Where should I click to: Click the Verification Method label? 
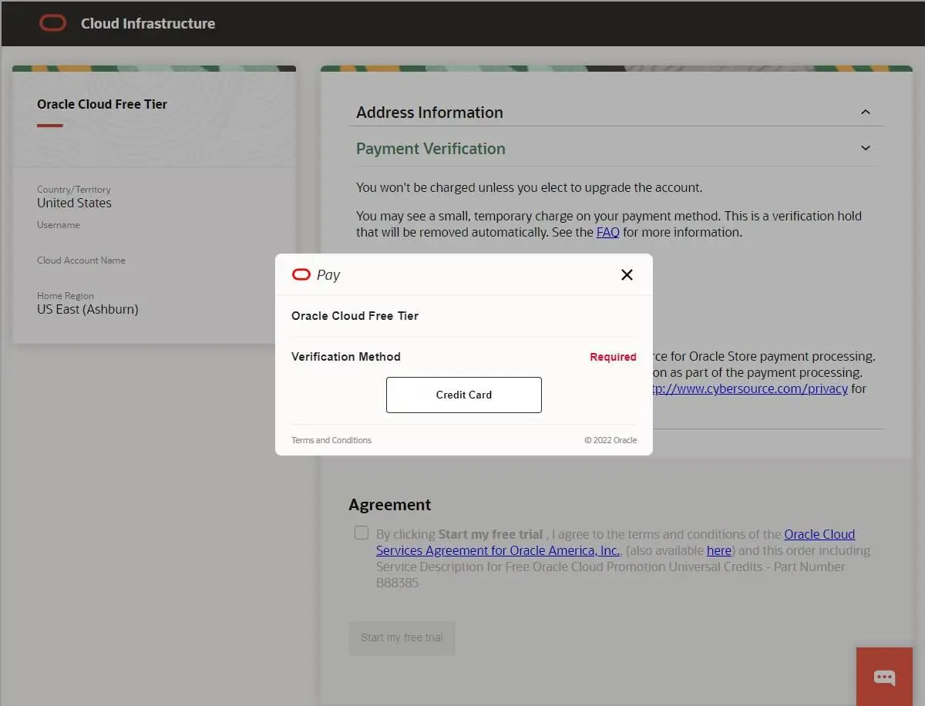click(x=346, y=357)
